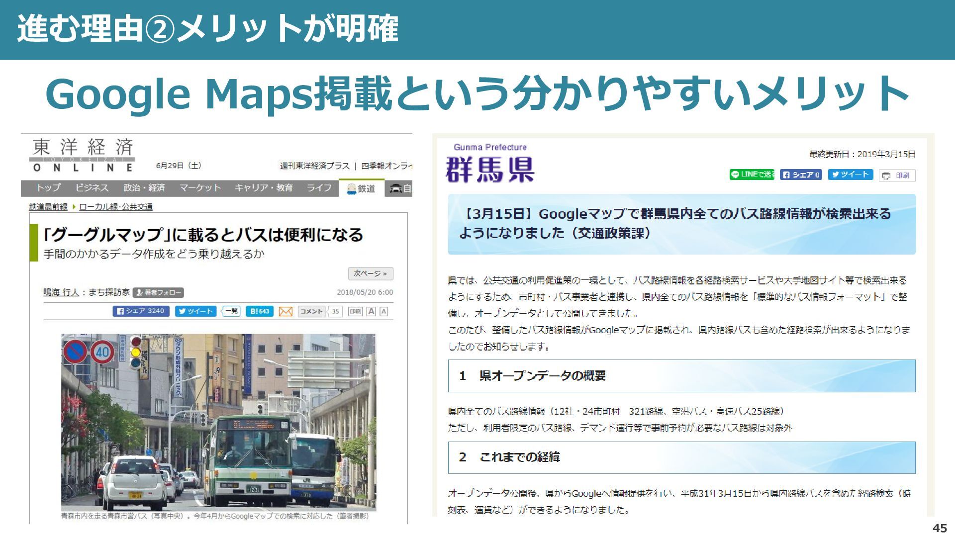955x537 pixels.
Task: Select the smaller font size A icon
Action: click(383, 311)
